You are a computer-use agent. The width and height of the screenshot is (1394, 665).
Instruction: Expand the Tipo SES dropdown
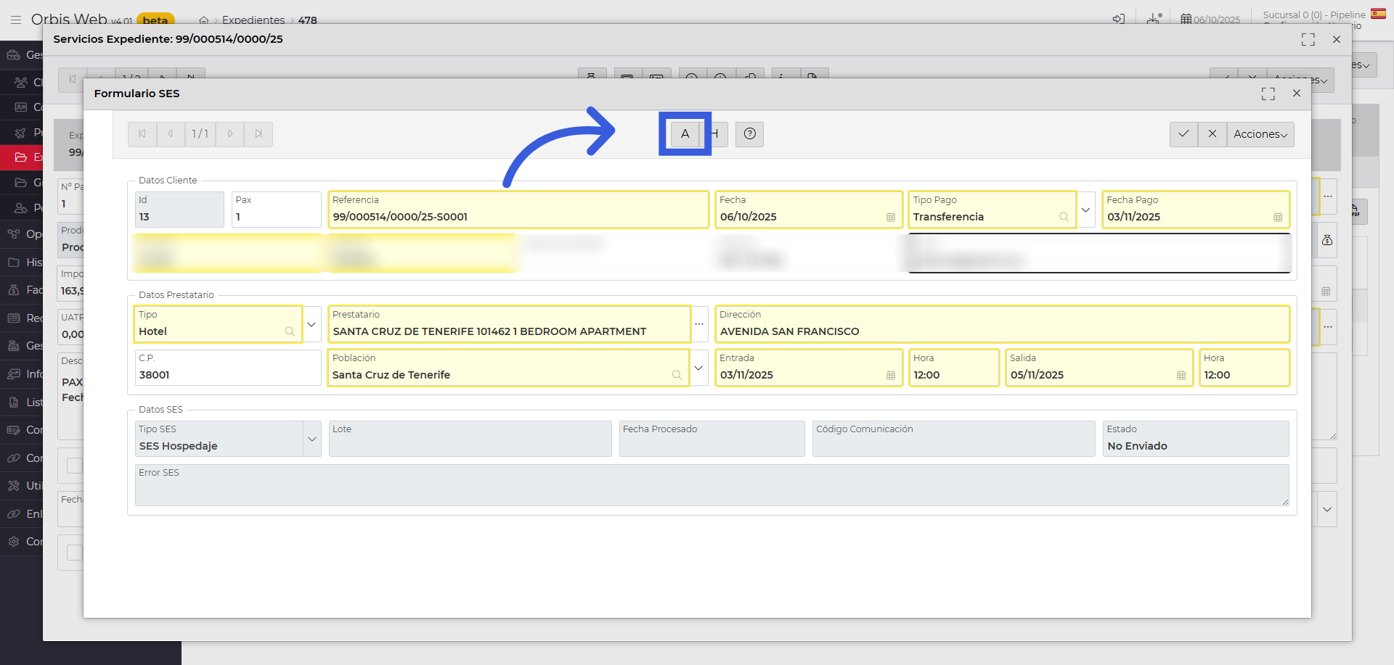[311, 439]
